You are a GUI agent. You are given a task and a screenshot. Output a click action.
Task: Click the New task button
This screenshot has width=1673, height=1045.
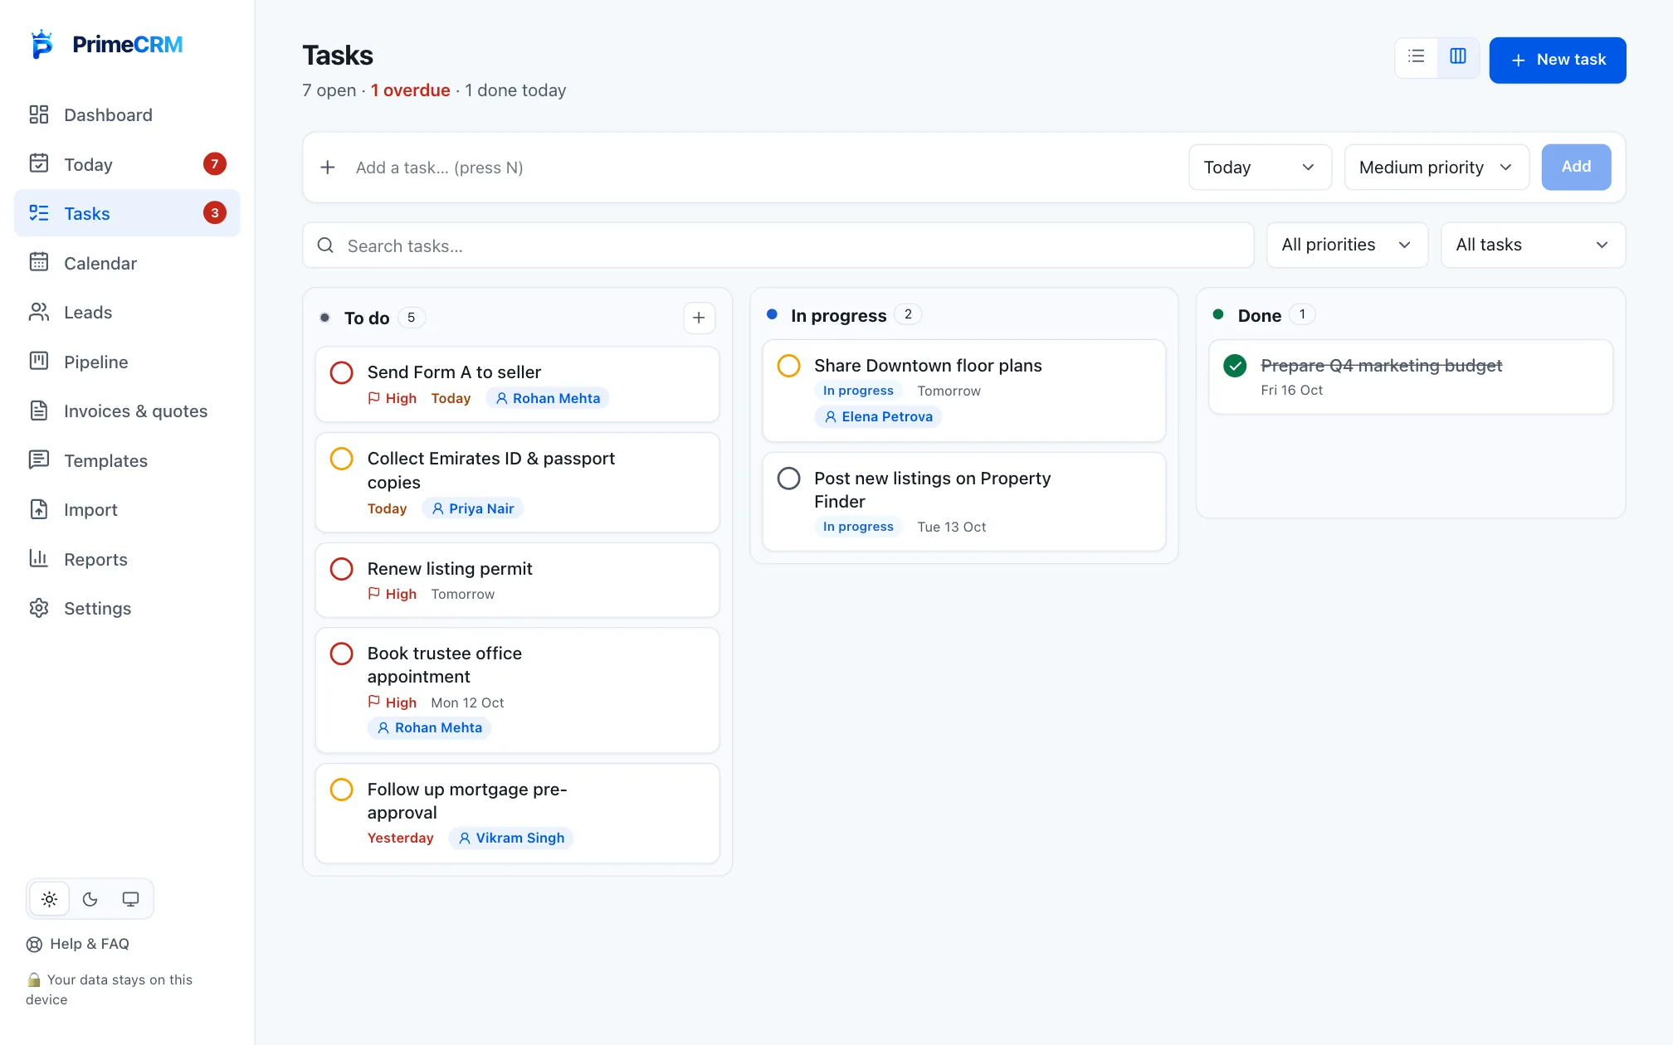[1558, 60]
